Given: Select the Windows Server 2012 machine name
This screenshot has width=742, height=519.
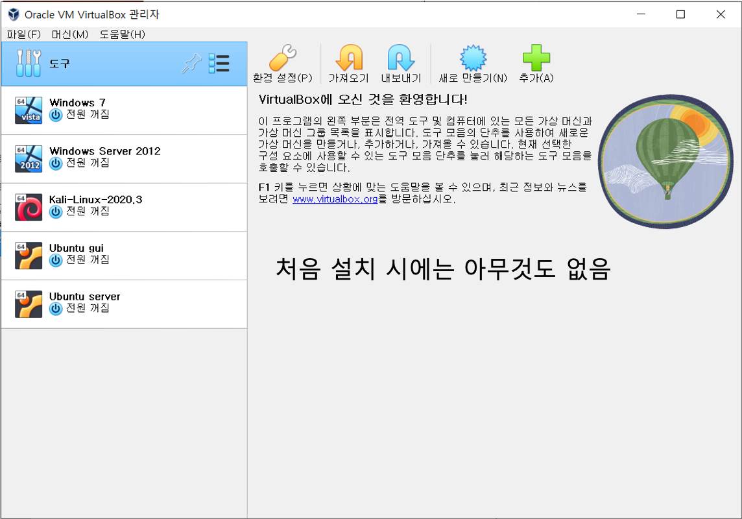Looking at the screenshot, I should tap(105, 151).
